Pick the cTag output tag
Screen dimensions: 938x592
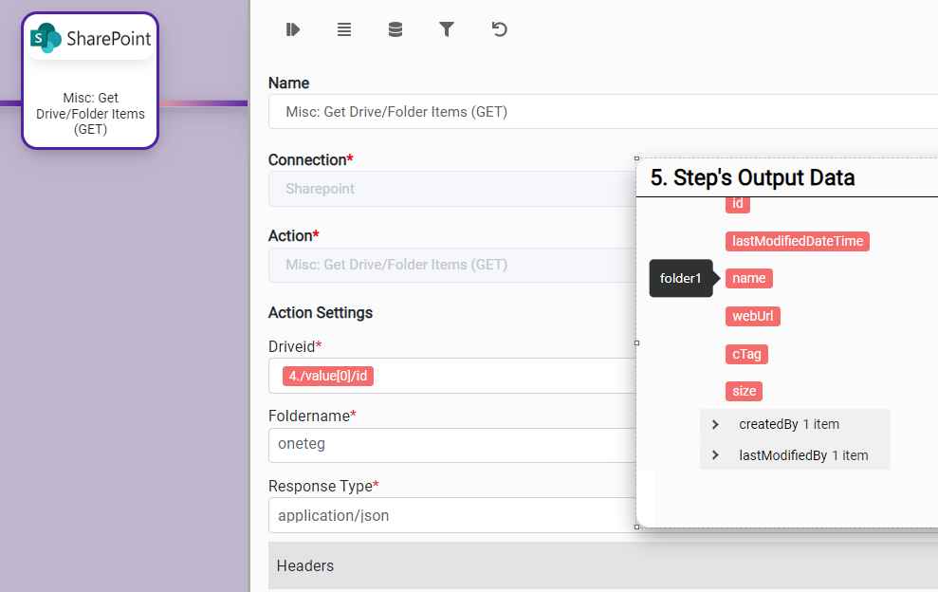pos(746,354)
